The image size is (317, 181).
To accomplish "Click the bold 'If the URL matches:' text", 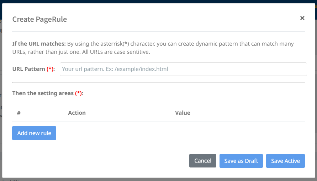I will 39,44.
